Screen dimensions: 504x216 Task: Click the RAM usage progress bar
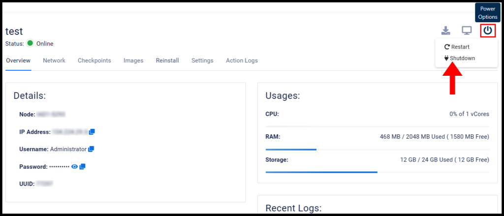tap(378, 150)
